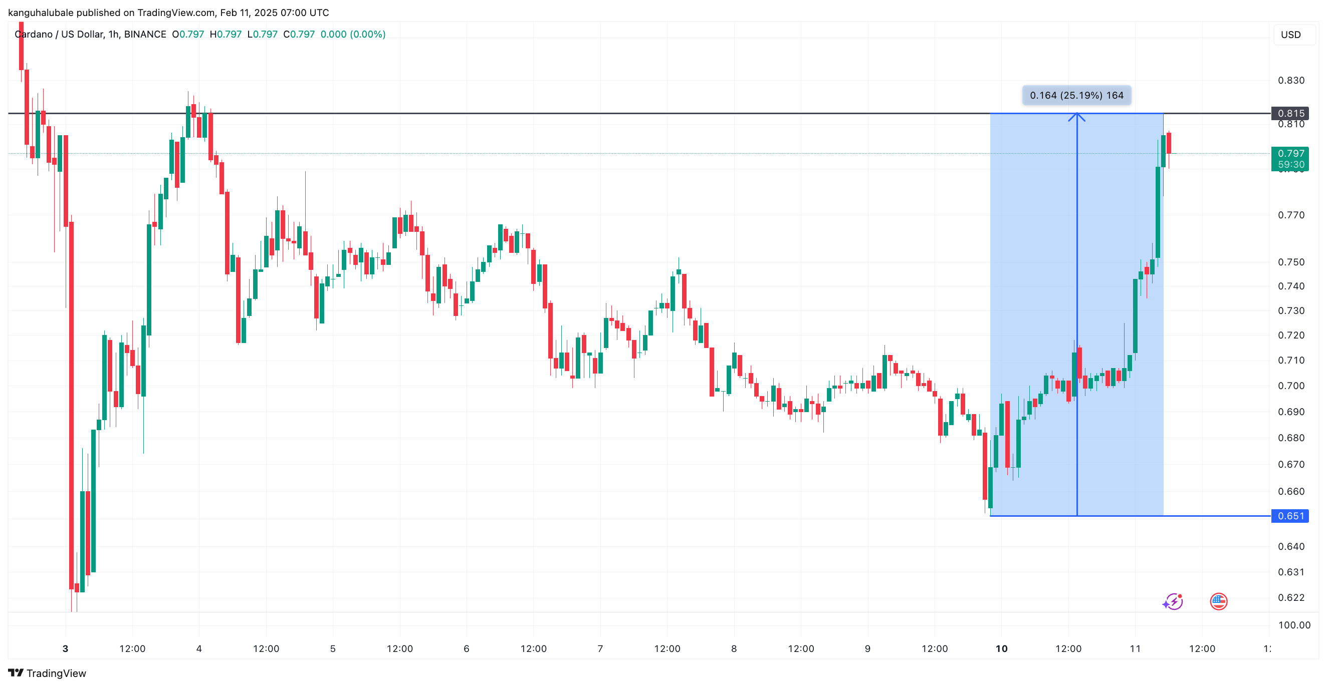Click the dark 0.815 price line label
The width and height of the screenshot is (1327, 687).
click(1290, 113)
